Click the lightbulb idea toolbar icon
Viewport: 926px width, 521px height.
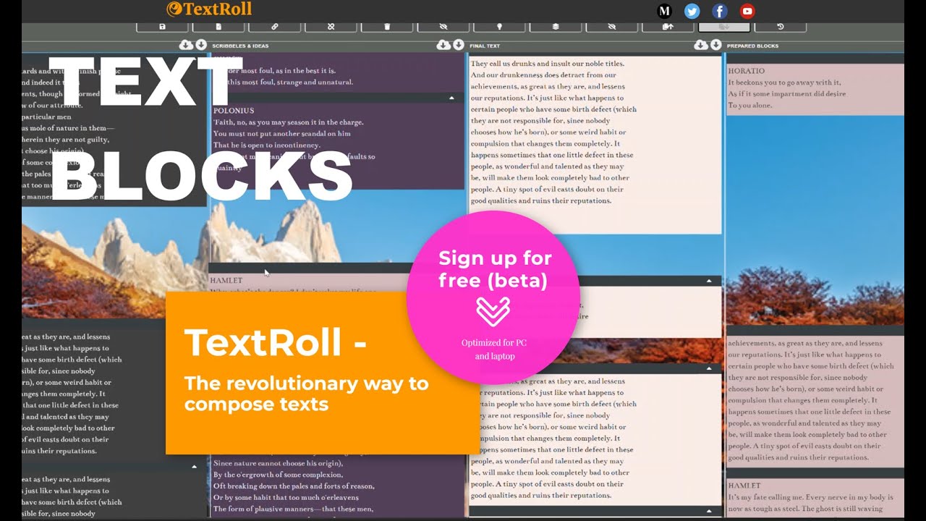tap(499, 27)
